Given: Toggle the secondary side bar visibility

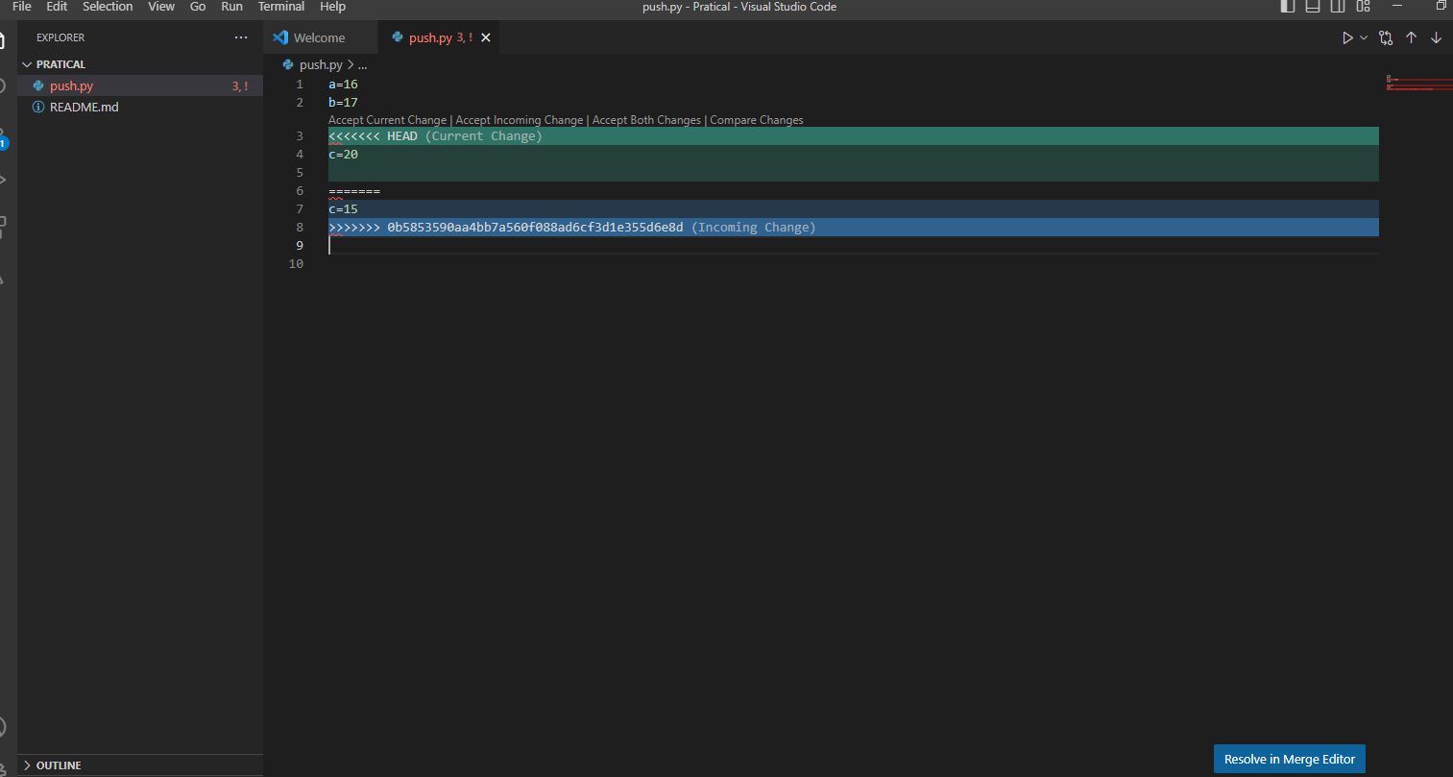Looking at the screenshot, I should coord(1338,7).
